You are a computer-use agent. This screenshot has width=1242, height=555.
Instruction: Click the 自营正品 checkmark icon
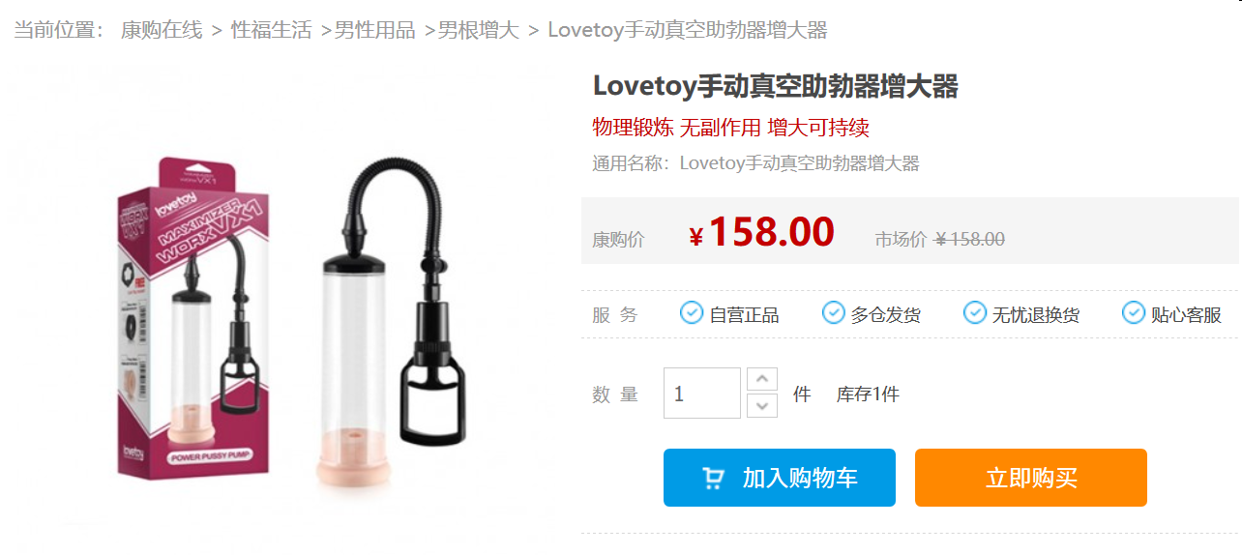coord(692,313)
